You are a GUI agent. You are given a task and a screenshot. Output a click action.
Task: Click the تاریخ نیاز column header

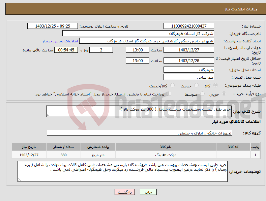tap(29, 147)
